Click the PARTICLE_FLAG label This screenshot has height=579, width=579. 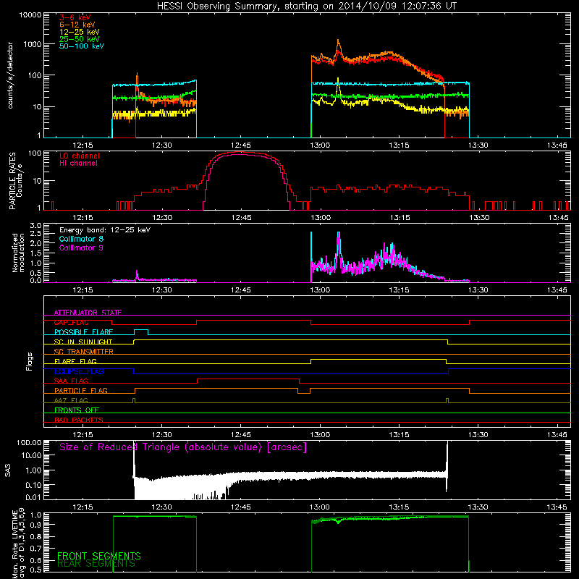click(x=81, y=391)
